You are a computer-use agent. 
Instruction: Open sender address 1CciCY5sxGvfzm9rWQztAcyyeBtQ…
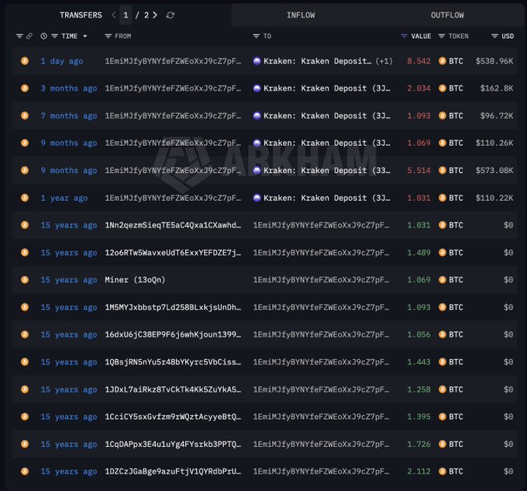tap(173, 417)
